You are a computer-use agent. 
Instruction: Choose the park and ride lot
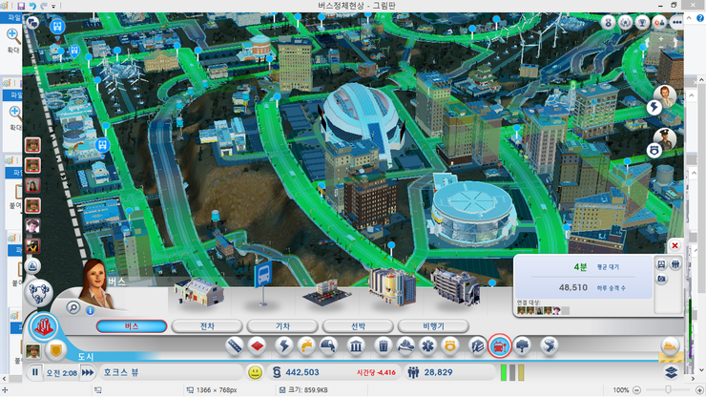[327, 293]
